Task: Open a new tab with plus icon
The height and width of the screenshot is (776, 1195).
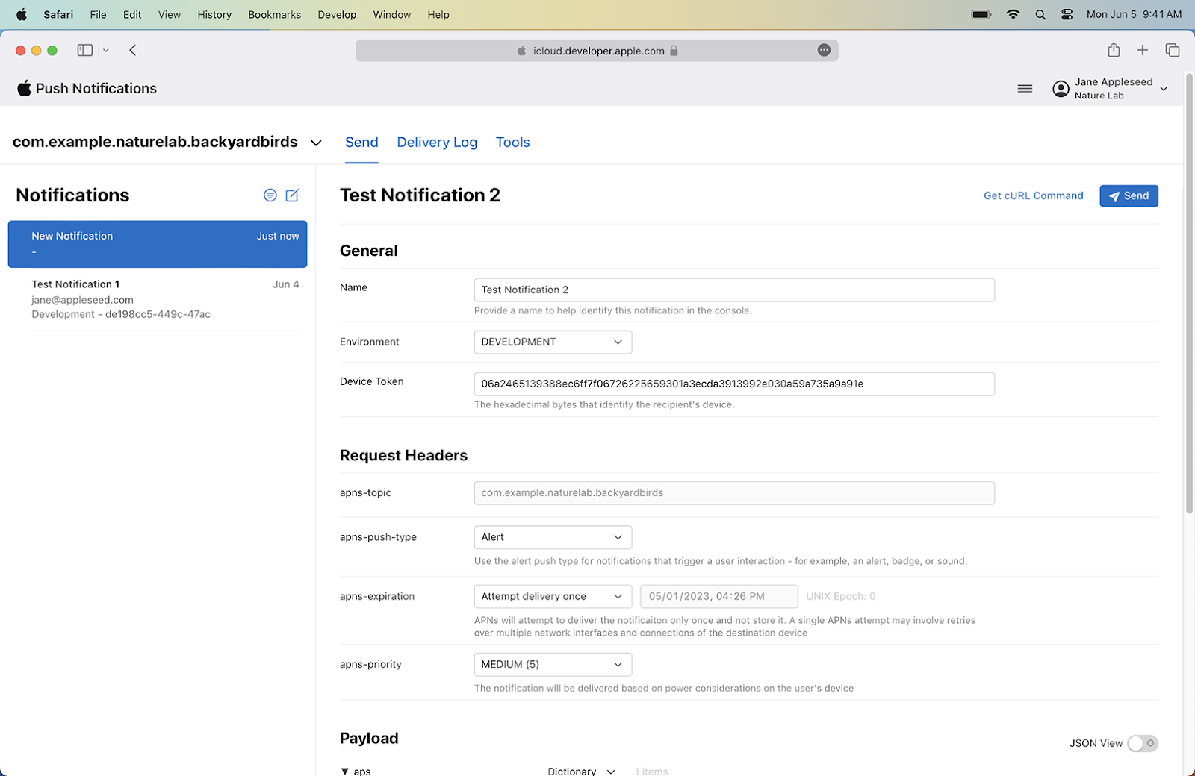Action: [x=1143, y=50]
